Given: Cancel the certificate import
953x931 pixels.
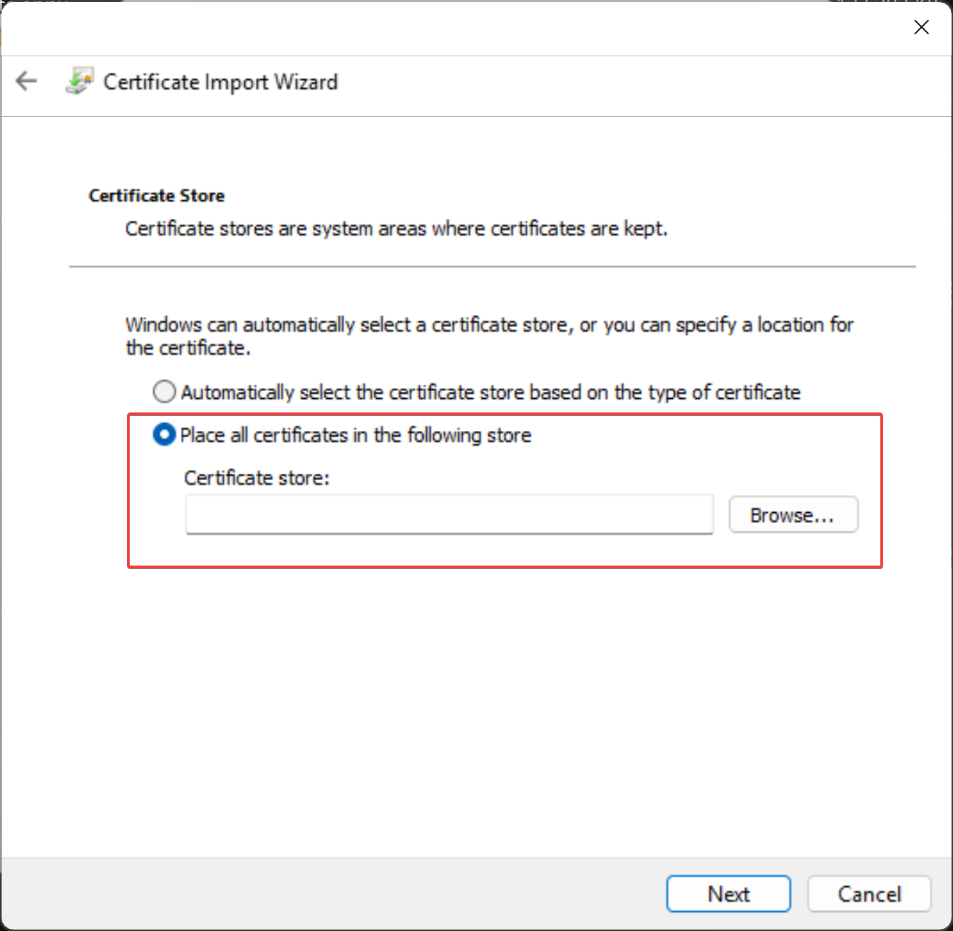Looking at the screenshot, I should pos(869,894).
